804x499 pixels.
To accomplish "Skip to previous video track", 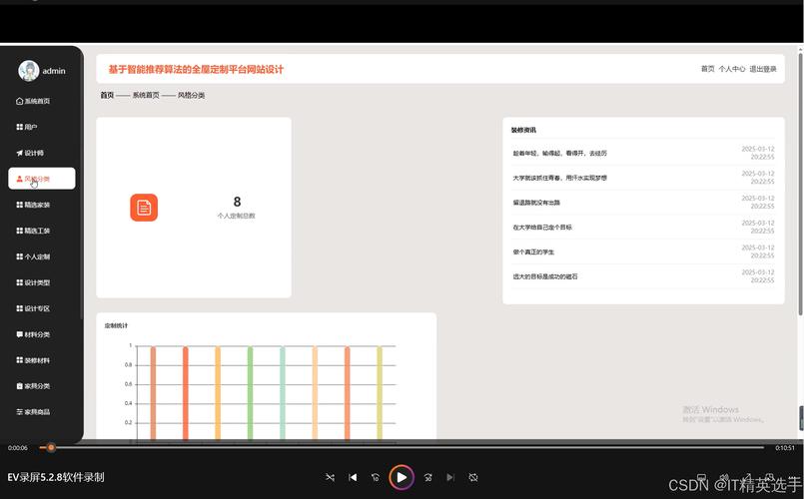I will click(x=353, y=477).
